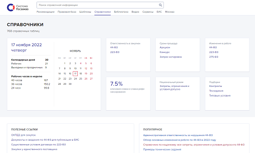Open Конкурс under Сроки процедур
Viewport: 255px width, 153px height.
tap(164, 52)
